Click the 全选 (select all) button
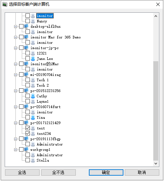This screenshot has width=164, height=181. pyautogui.click(x=22, y=172)
